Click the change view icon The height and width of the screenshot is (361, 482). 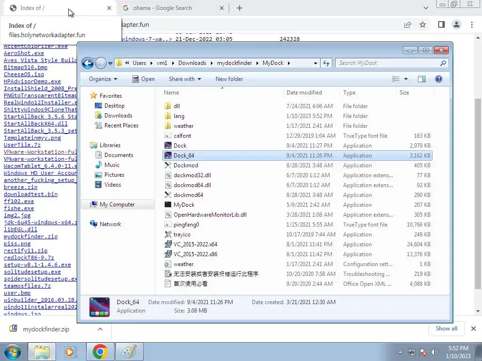395,79
